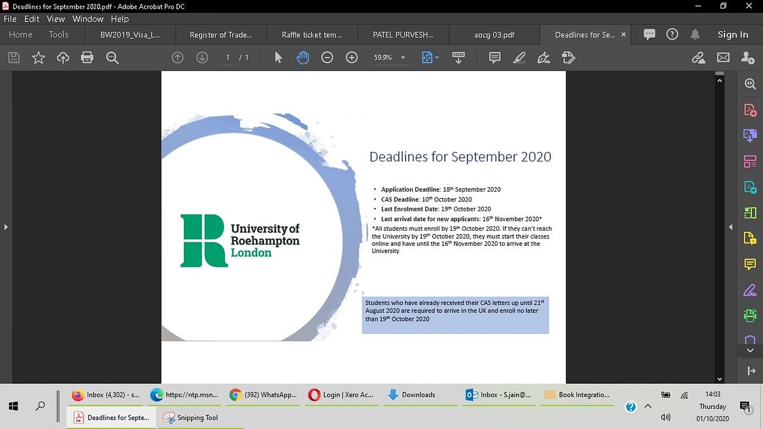763x429 pixels.
Task: View notifications bell icon
Action: [x=695, y=34]
